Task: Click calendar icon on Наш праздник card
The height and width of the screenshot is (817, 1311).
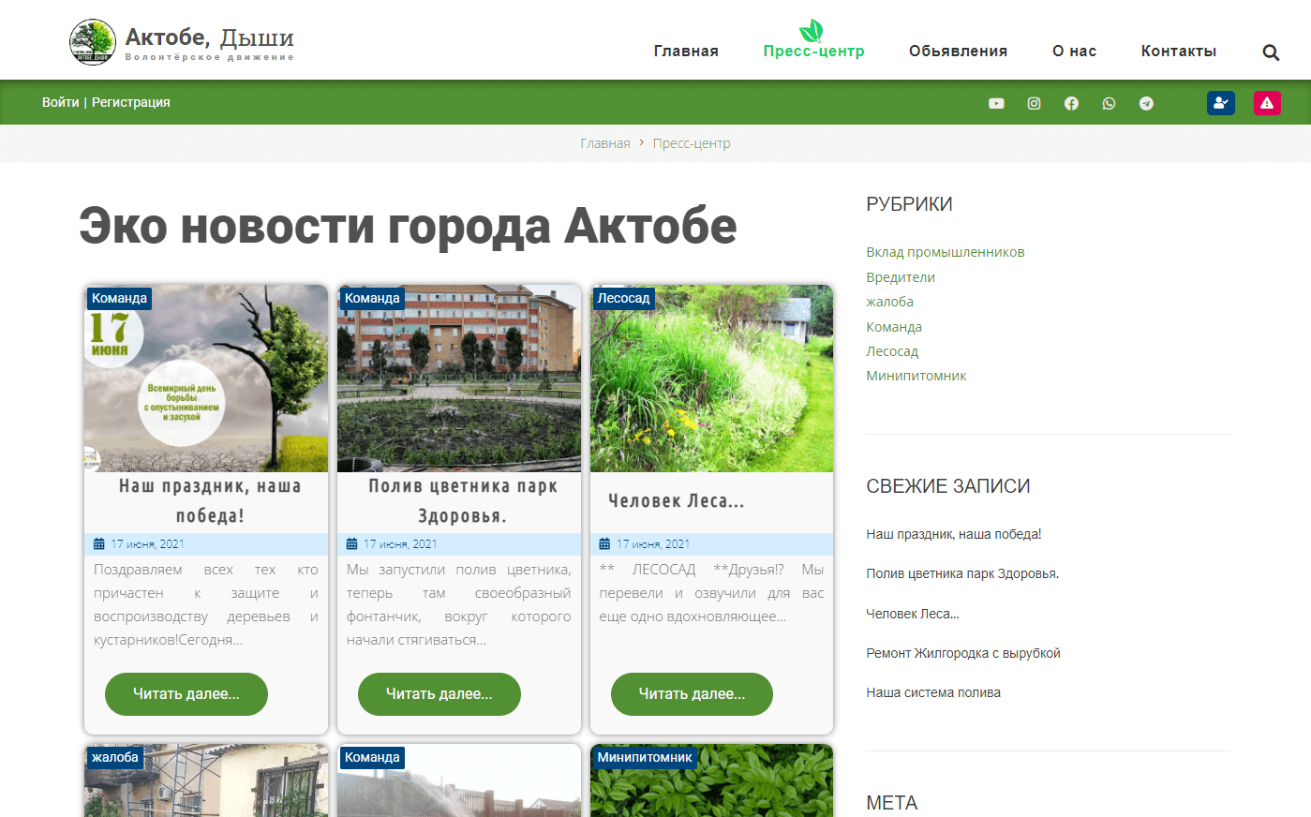Action: click(99, 544)
